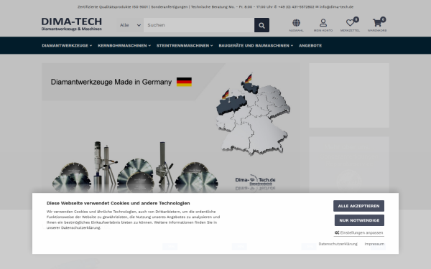Viewport: 431px width, 269px height.
Task: Open the Impressum link
Action: (x=374, y=244)
